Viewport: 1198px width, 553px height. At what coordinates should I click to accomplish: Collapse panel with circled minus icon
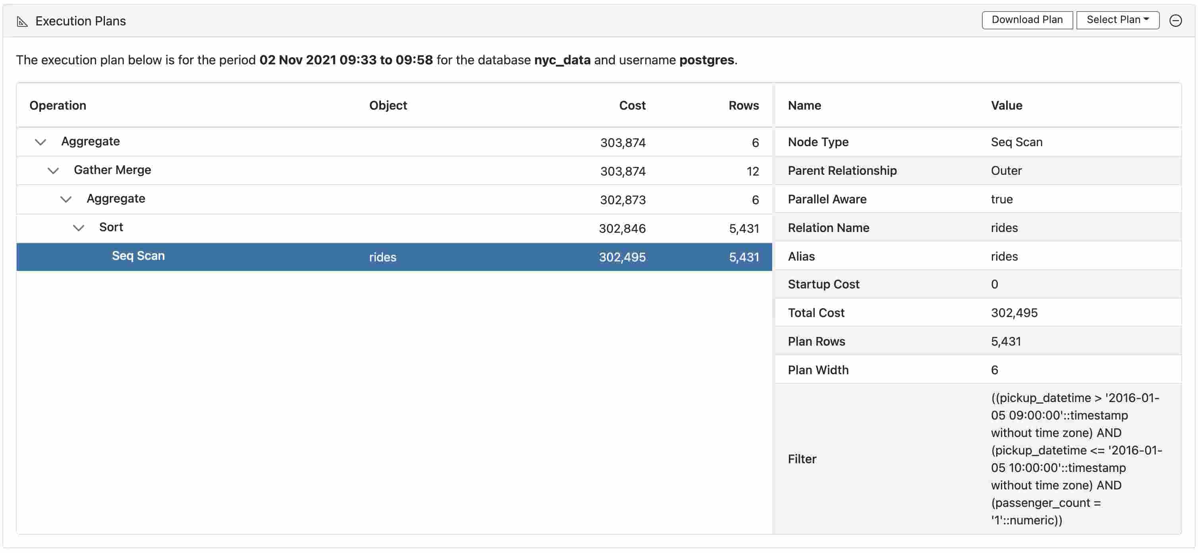[x=1175, y=21]
